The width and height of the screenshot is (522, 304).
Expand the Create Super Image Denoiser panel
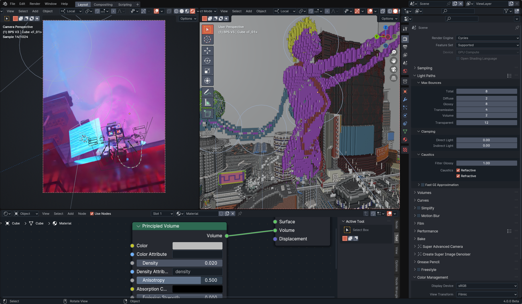[x=446, y=254]
